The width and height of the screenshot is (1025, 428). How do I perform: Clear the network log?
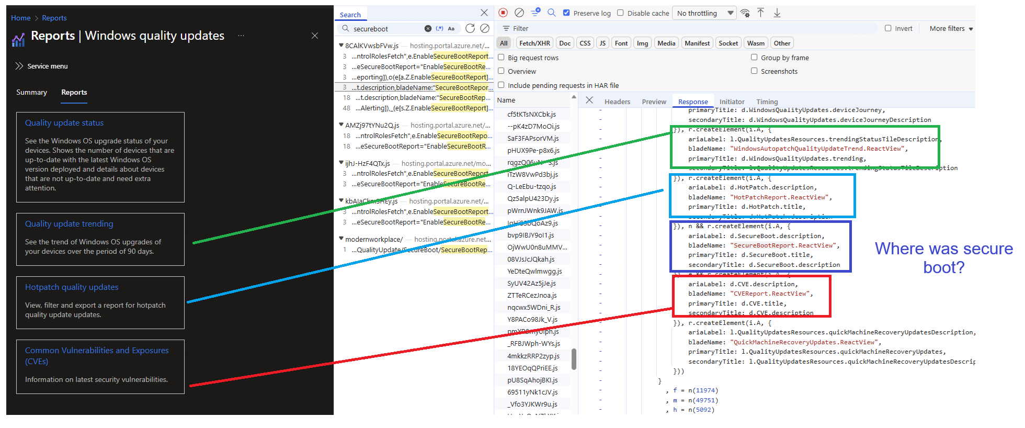tap(519, 13)
